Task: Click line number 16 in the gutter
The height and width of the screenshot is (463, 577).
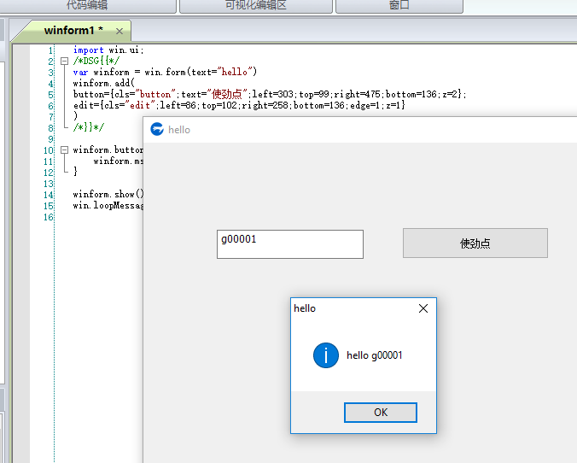Action: (x=48, y=217)
